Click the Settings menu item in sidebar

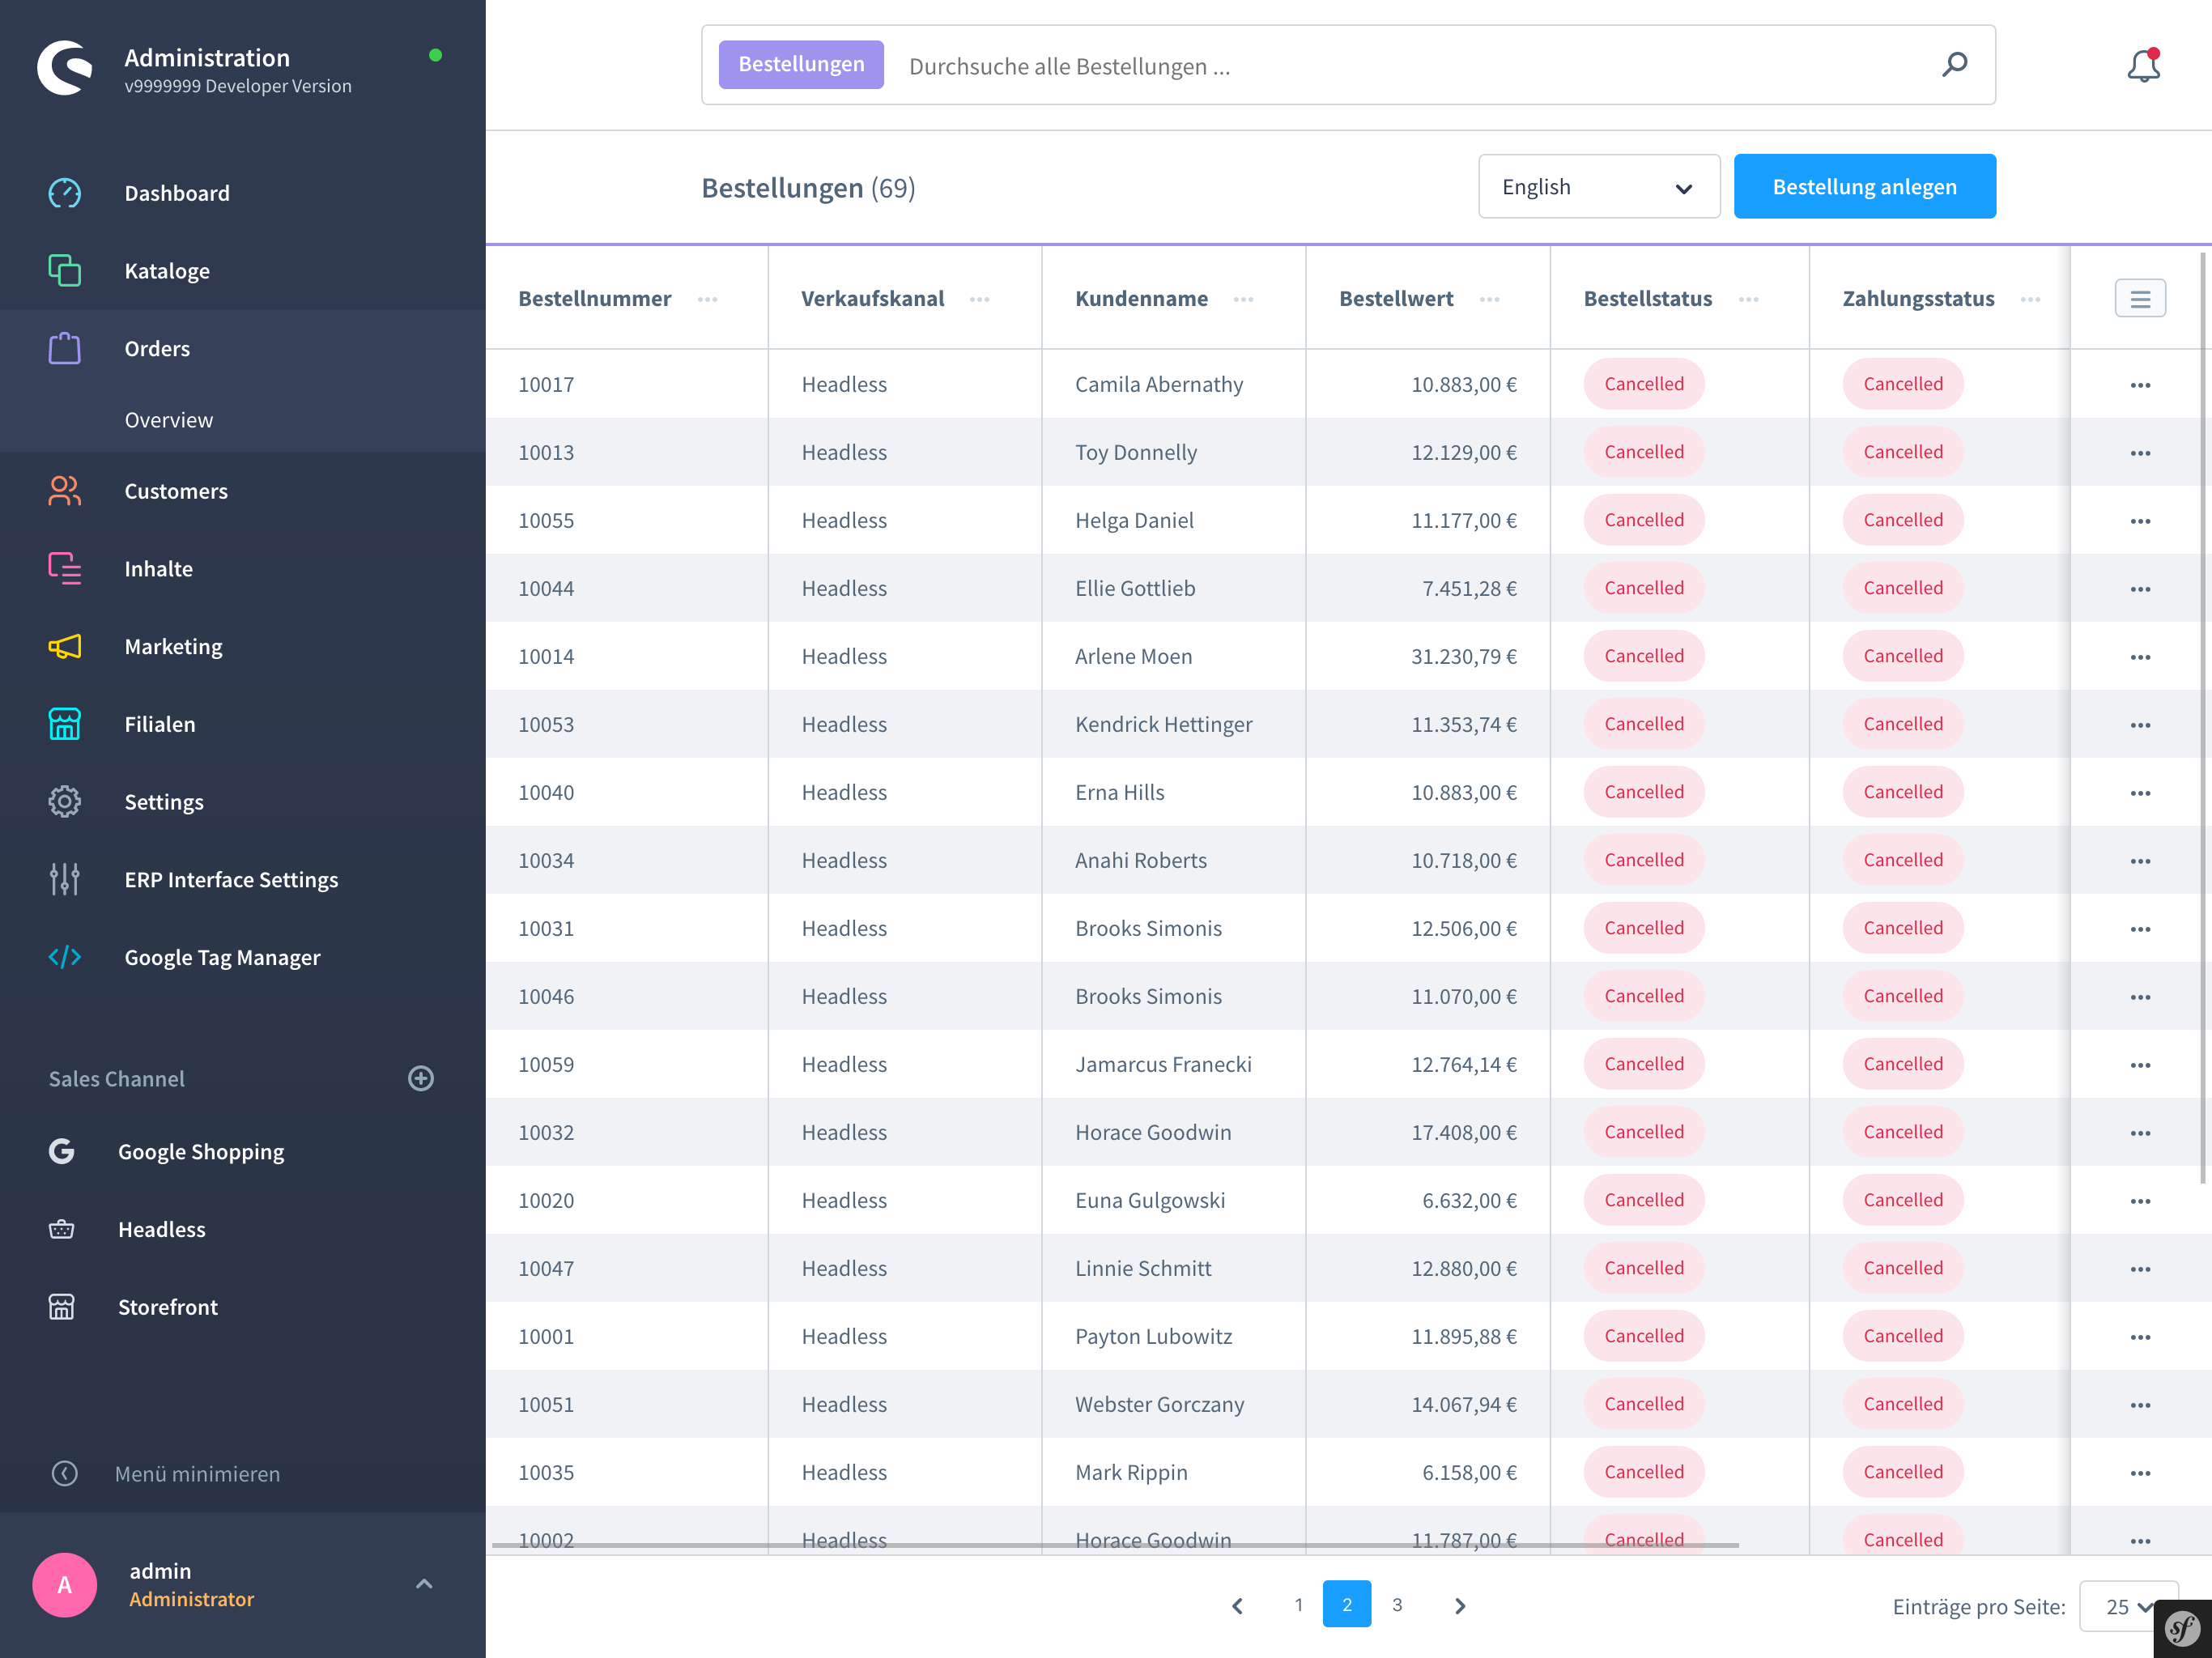164,801
